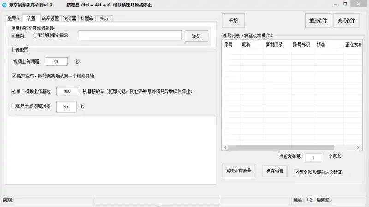This screenshot has height=207, width=369.
Task: Disable the 单个视频上传超过 checkbox
Action: click(x=14, y=91)
